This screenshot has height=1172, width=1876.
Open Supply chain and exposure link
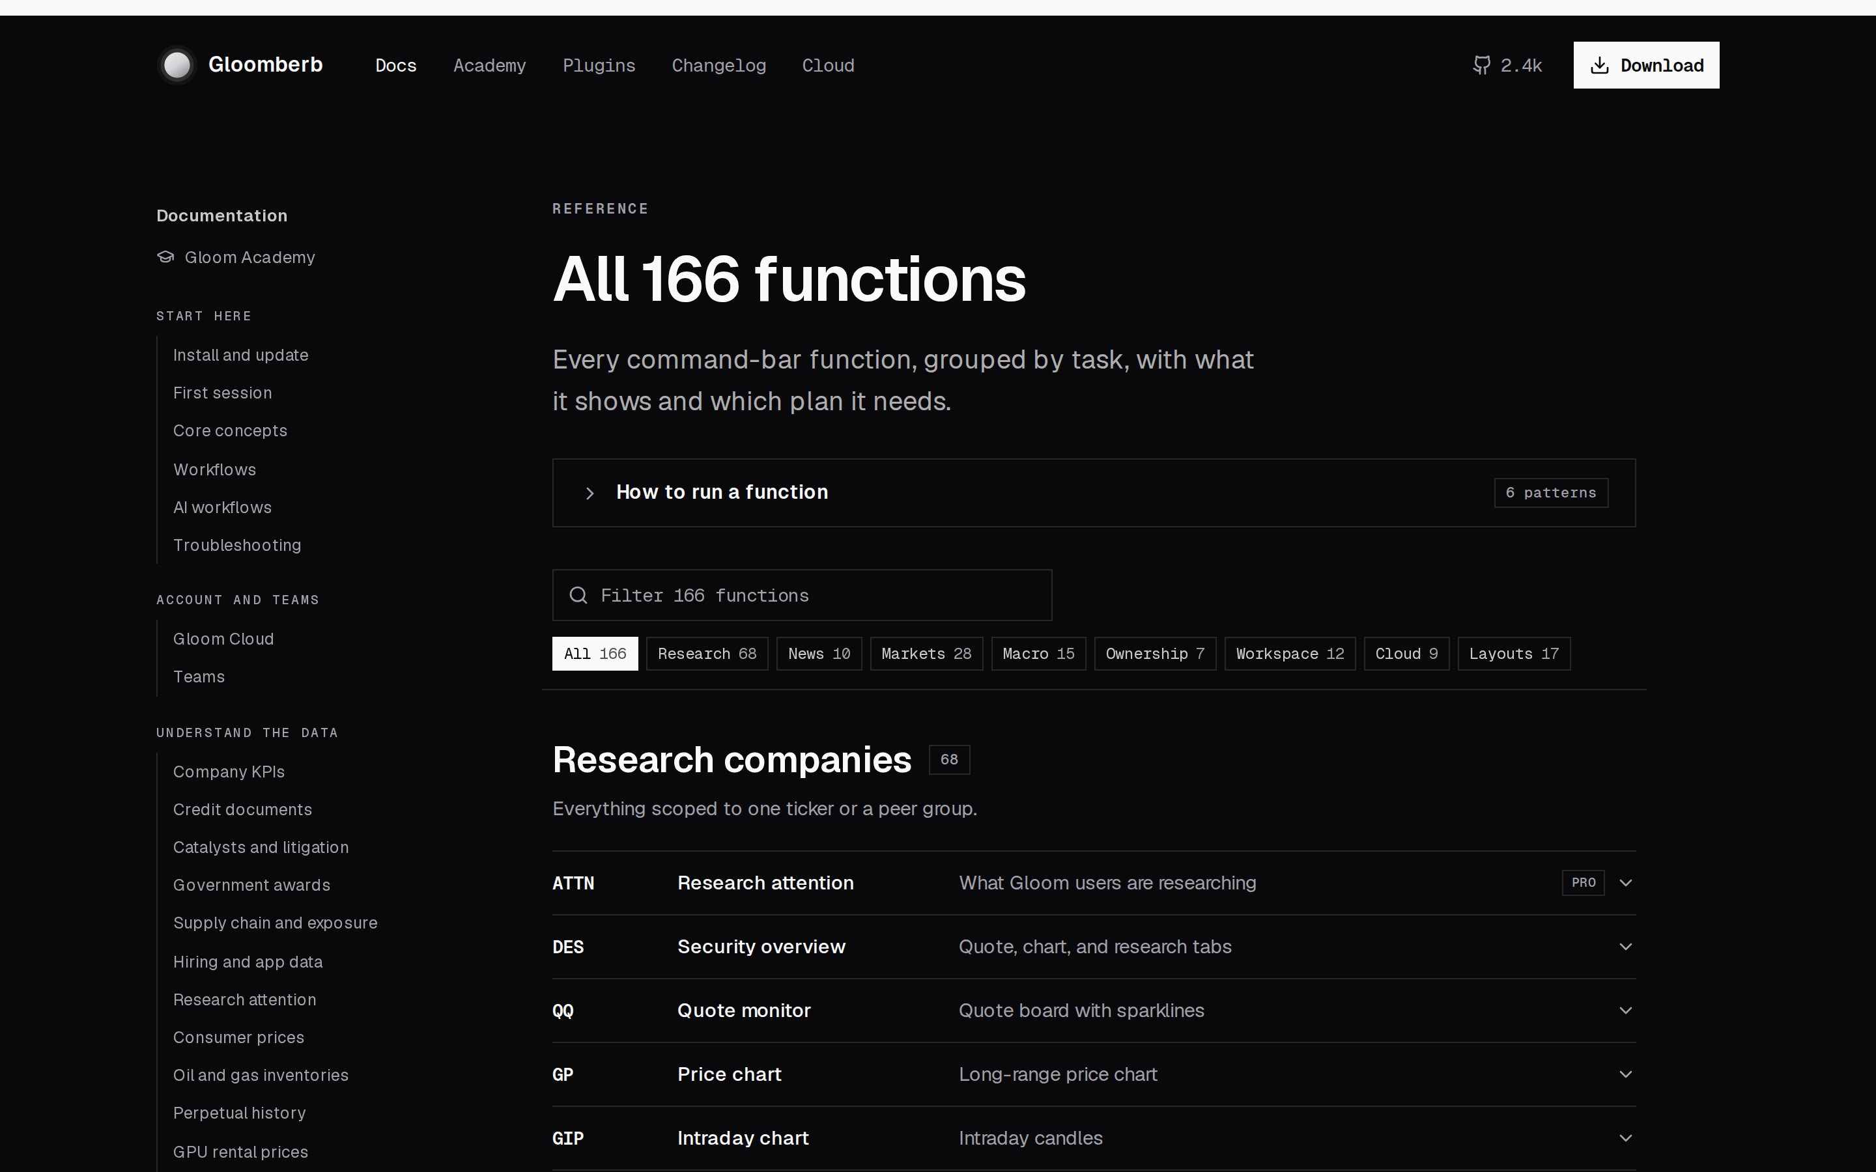click(x=275, y=923)
